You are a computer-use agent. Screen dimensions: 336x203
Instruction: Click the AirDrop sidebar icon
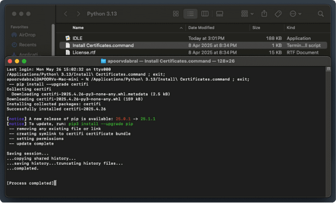coord(14,35)
